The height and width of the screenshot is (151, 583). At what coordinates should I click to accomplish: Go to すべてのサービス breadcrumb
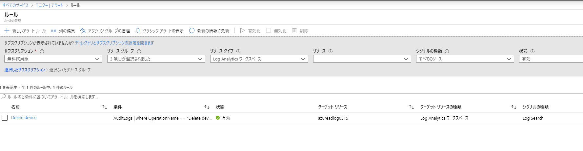[x=15, y=5]
